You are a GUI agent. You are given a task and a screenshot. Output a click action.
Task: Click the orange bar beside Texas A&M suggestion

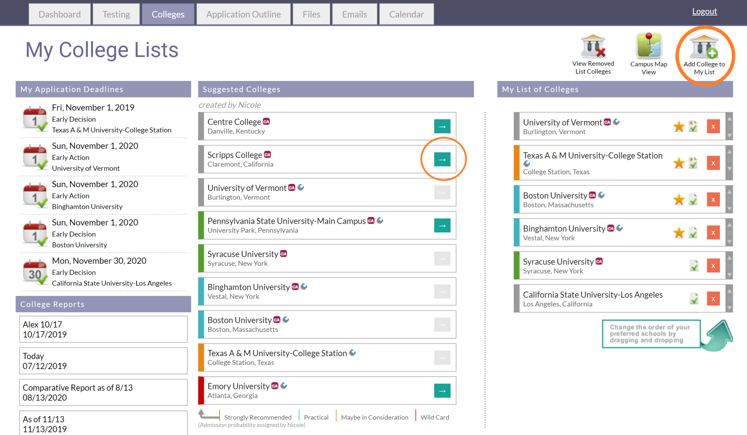201,358
